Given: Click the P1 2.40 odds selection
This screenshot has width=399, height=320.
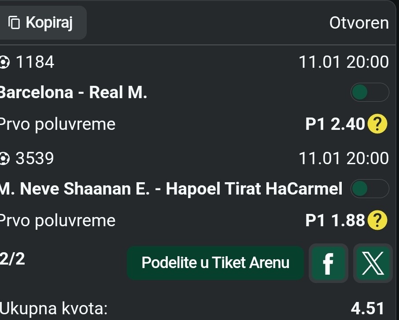Looking at the screenshot, I should pos(335,125).
